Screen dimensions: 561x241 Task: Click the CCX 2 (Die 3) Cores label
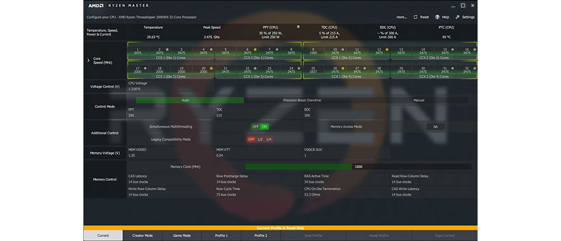tap(258, 77)
